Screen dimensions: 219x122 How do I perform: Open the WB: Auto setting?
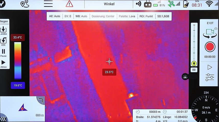(x=81, y=16)
